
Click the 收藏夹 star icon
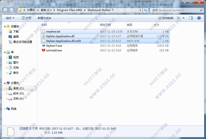coord(8,26)
